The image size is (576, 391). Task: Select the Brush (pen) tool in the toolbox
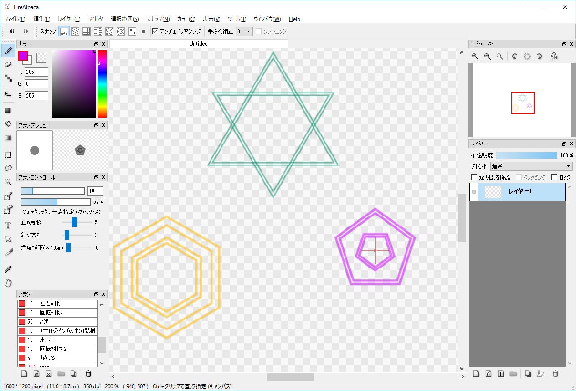(x=8, y=51)
